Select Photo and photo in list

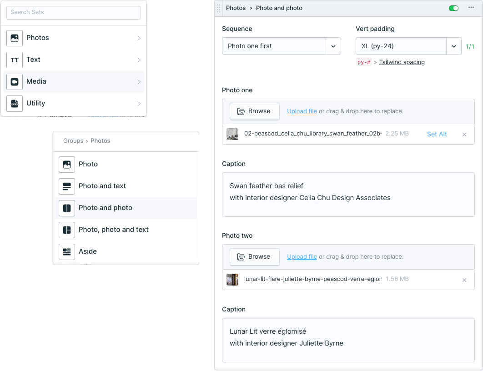pyautogui.click(x=106, y=208)
